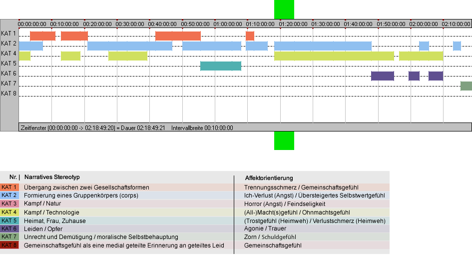Click the yellow KAT 4 legend swatch
This screenshot has width=472, height=265.
(9, 212)
